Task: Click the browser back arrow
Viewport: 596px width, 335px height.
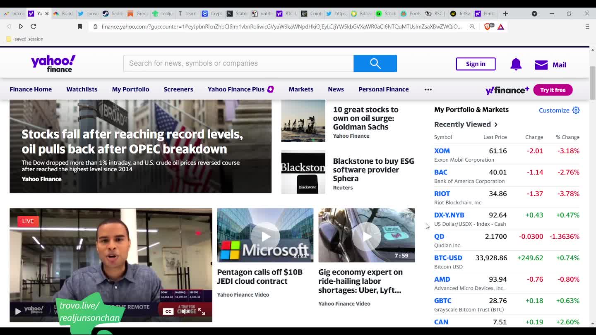Action: [9, 26]
